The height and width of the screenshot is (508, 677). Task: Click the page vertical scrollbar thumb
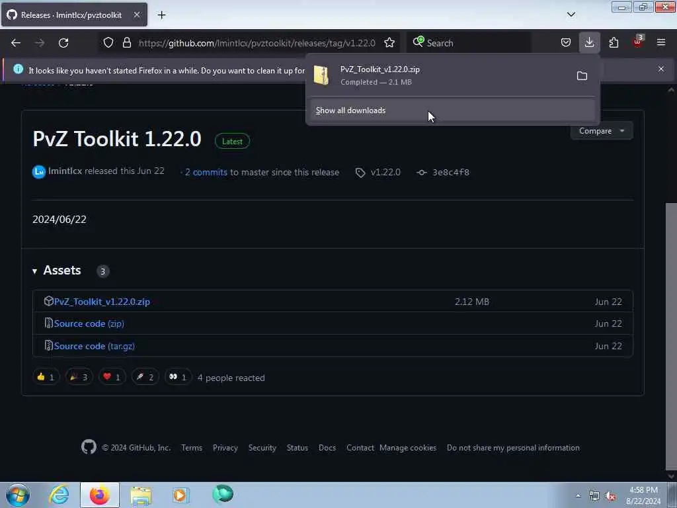[671, 336]
